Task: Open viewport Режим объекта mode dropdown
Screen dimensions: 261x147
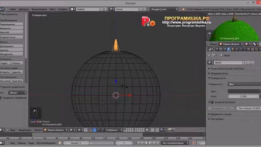Action: 55,130
